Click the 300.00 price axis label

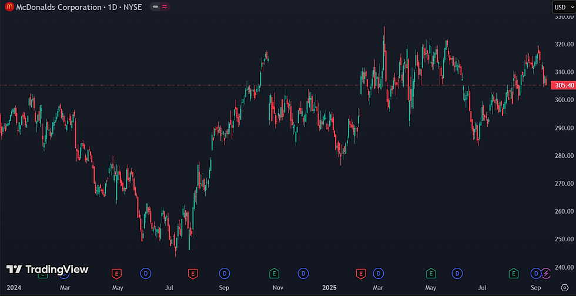point(564,100)
